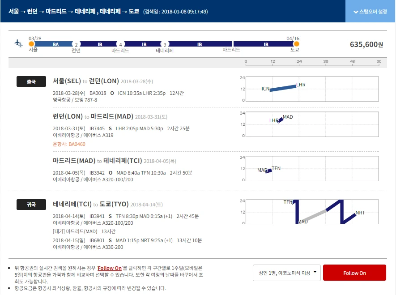Viewport: 396px width, 295px height.
Task: Click the IB segment bar toward 마드리드
Action: click(98, 44)
